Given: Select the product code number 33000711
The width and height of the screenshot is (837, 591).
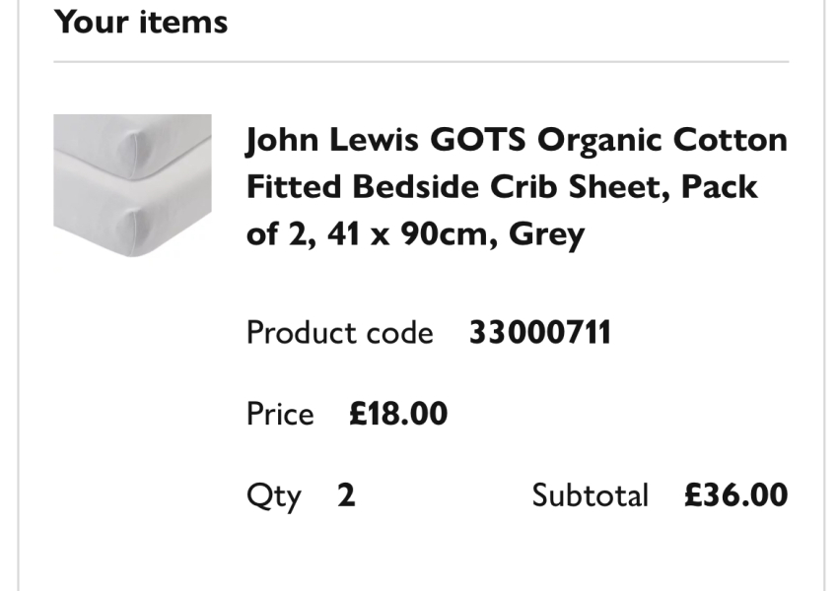Looking at the screenshot, I should 539,333.
